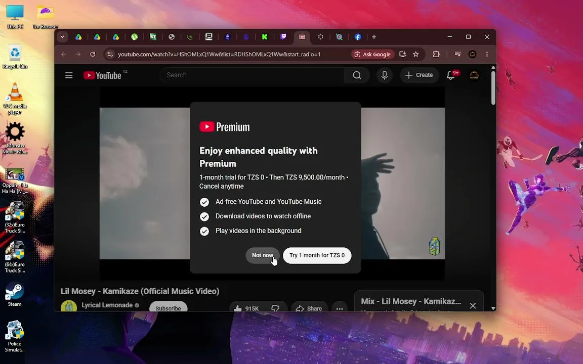The height and width of the screenshot is (364, 583).
Task: Reload the page in Chrome
Action: (93, 54)
